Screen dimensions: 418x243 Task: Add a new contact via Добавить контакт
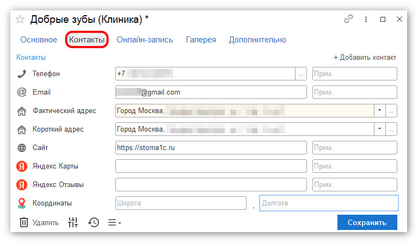click(x=365, y=57)
